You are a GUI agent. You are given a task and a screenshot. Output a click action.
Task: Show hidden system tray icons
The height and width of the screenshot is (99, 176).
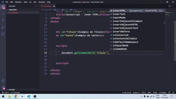click(x=142, y=97)
